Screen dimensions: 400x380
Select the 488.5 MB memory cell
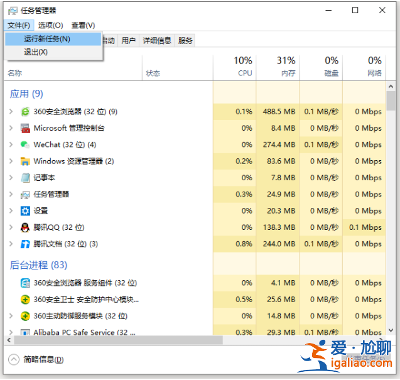tap(278, 112)
